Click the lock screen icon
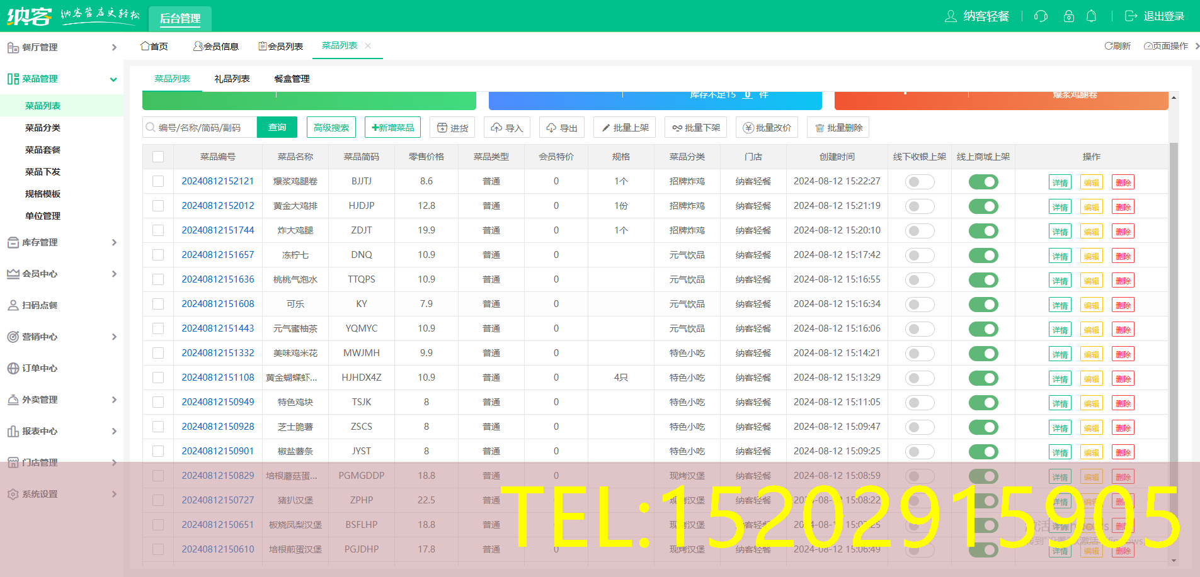The width and height of the screenshot is (1200, 577). [1068, 16]
